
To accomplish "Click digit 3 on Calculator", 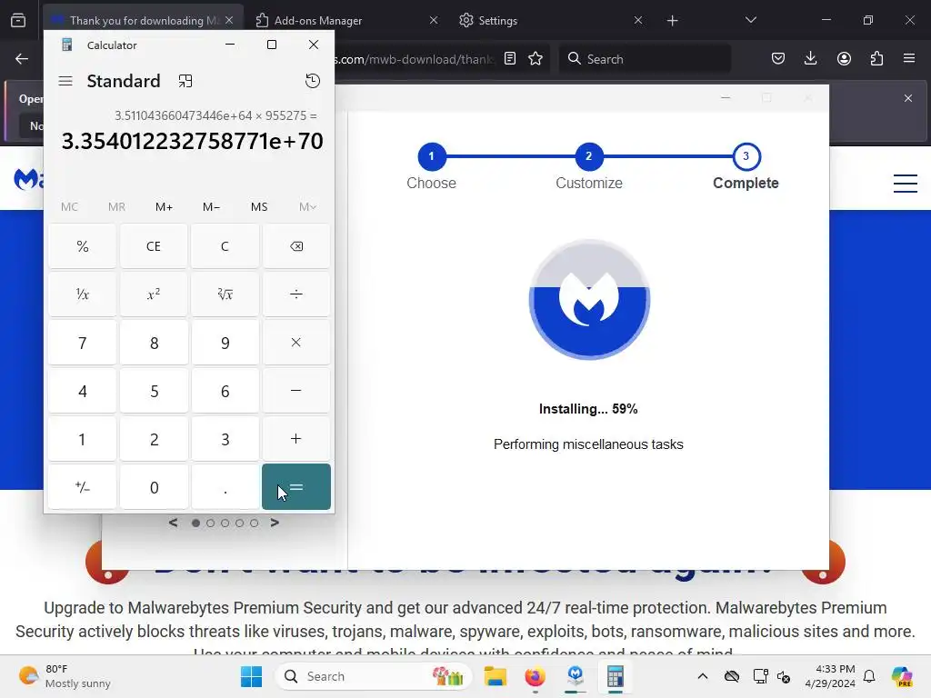I will [x=225, y=439].
